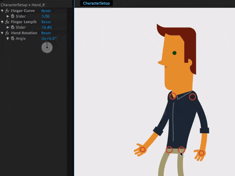The height and width of the screenshot is (176, 235).
Task: Select the character's left shoulder controller circle
Action: coord(173,96)
